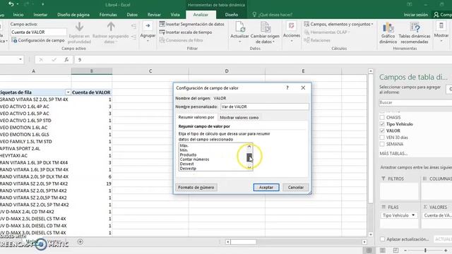Click Insertar Segmentación de datos
452x254 pixels.
click(191, 24)
